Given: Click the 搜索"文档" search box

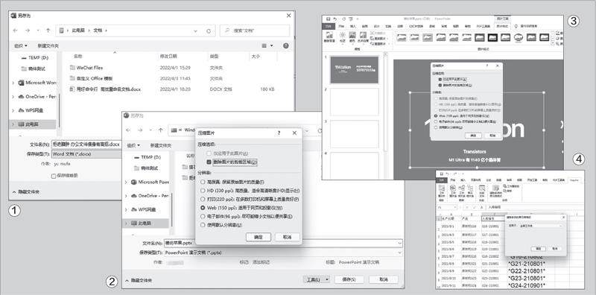Looking at the screenshot, I should (255, 31).
